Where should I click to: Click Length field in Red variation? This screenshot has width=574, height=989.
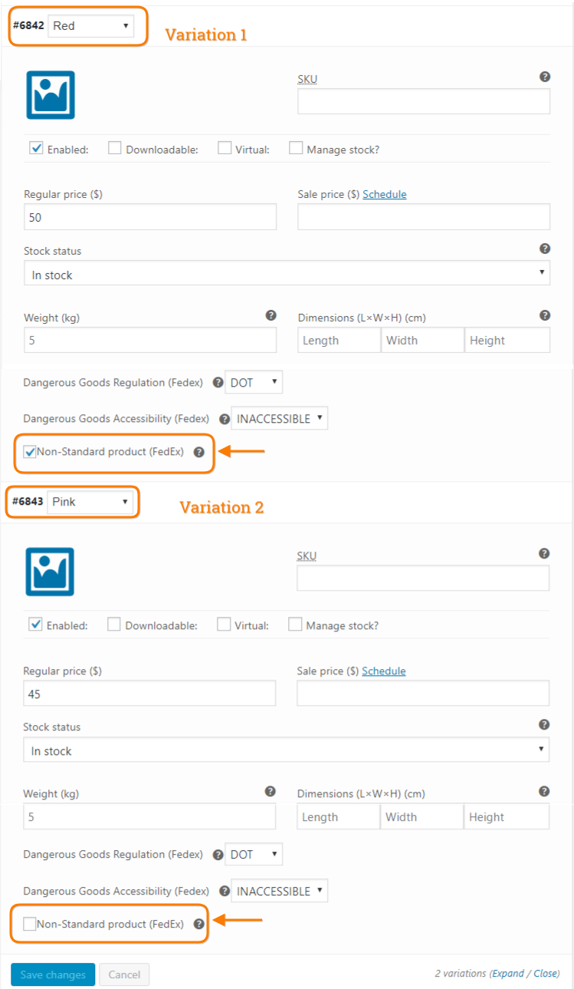point(339,340)
